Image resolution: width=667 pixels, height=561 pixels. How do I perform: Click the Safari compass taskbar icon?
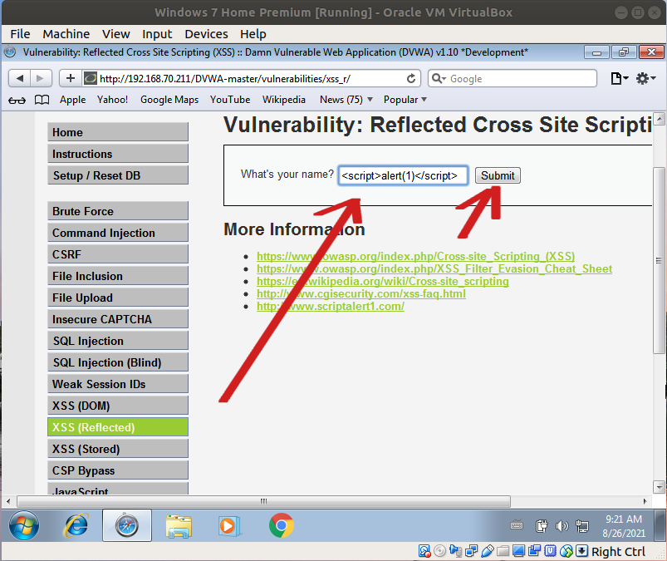127,525
